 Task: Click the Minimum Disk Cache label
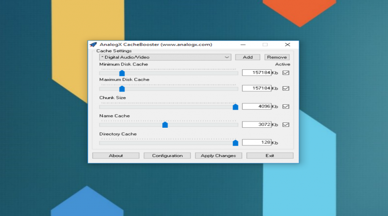coord(124,64)
